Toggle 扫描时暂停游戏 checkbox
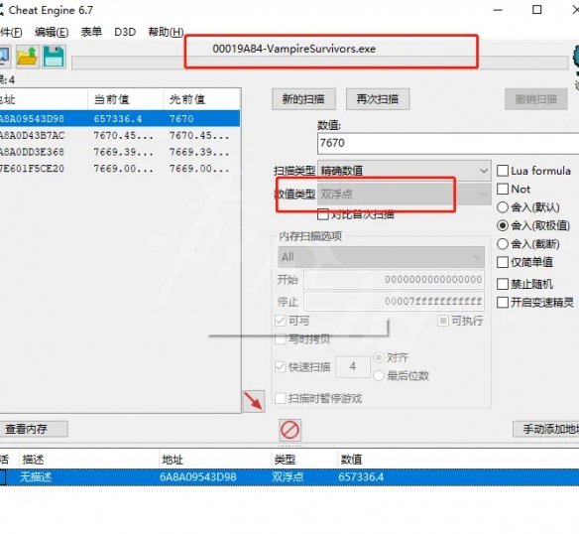This screenshot has height=534, width=579. pyautogui.click(x=281, y=398)
